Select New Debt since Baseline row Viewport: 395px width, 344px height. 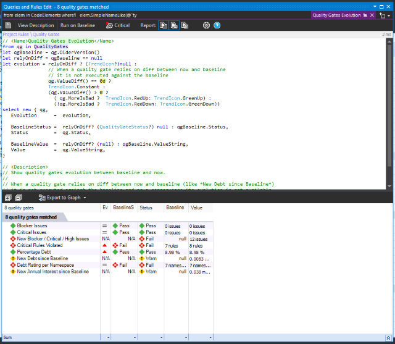(x=107, y=259)
